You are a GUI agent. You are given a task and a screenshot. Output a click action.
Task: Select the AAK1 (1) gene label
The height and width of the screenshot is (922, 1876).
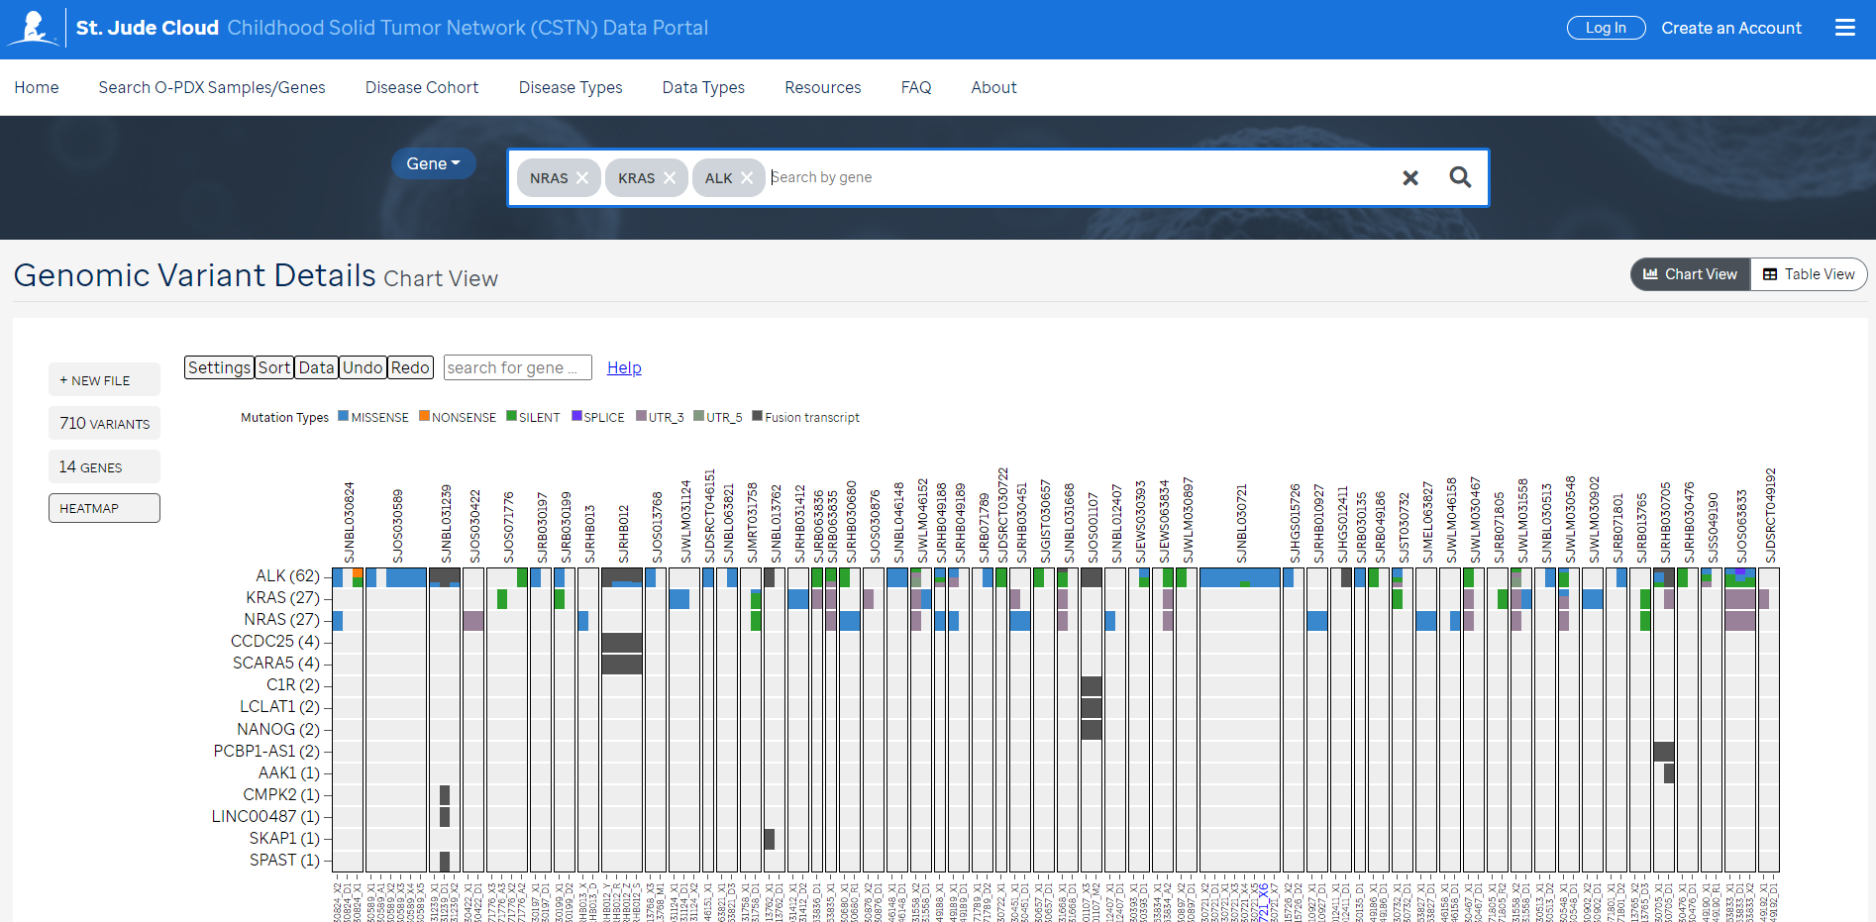(x=289, y=773)
